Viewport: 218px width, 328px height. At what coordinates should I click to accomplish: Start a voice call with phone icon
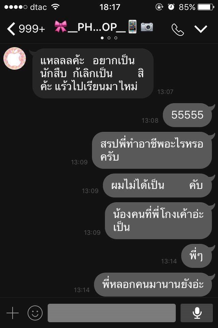pos(177,29)
